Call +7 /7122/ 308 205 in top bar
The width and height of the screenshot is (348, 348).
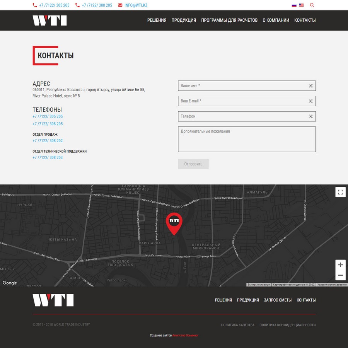point(97,5)
